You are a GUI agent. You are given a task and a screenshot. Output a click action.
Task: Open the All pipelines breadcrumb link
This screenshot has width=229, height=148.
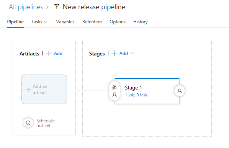click(26, 7)
